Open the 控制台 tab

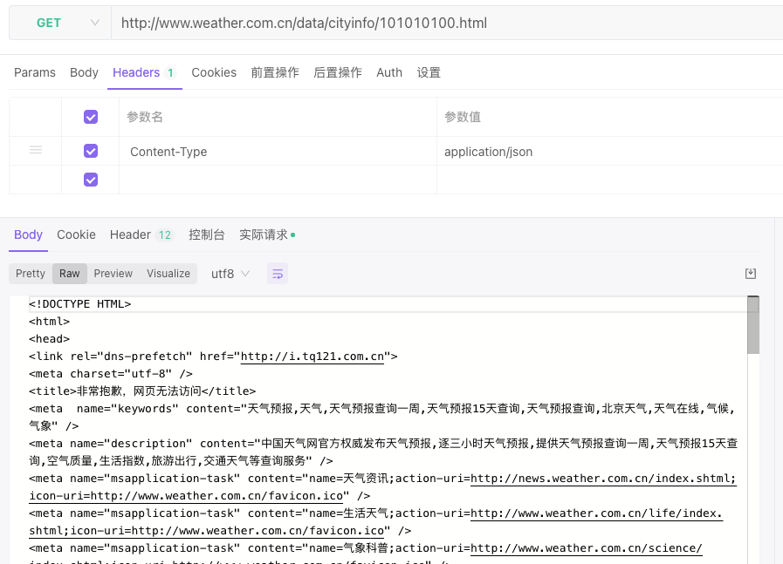pos(206,234)
